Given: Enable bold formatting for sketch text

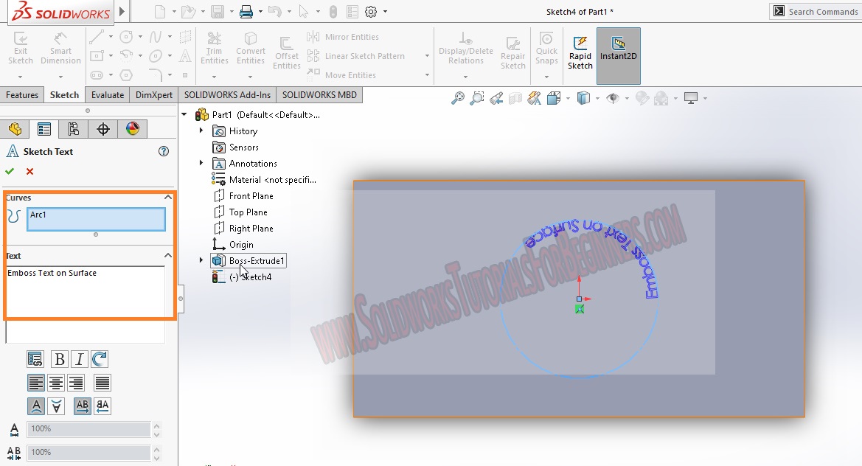Looking at the screenshot, I should point(58,359).
